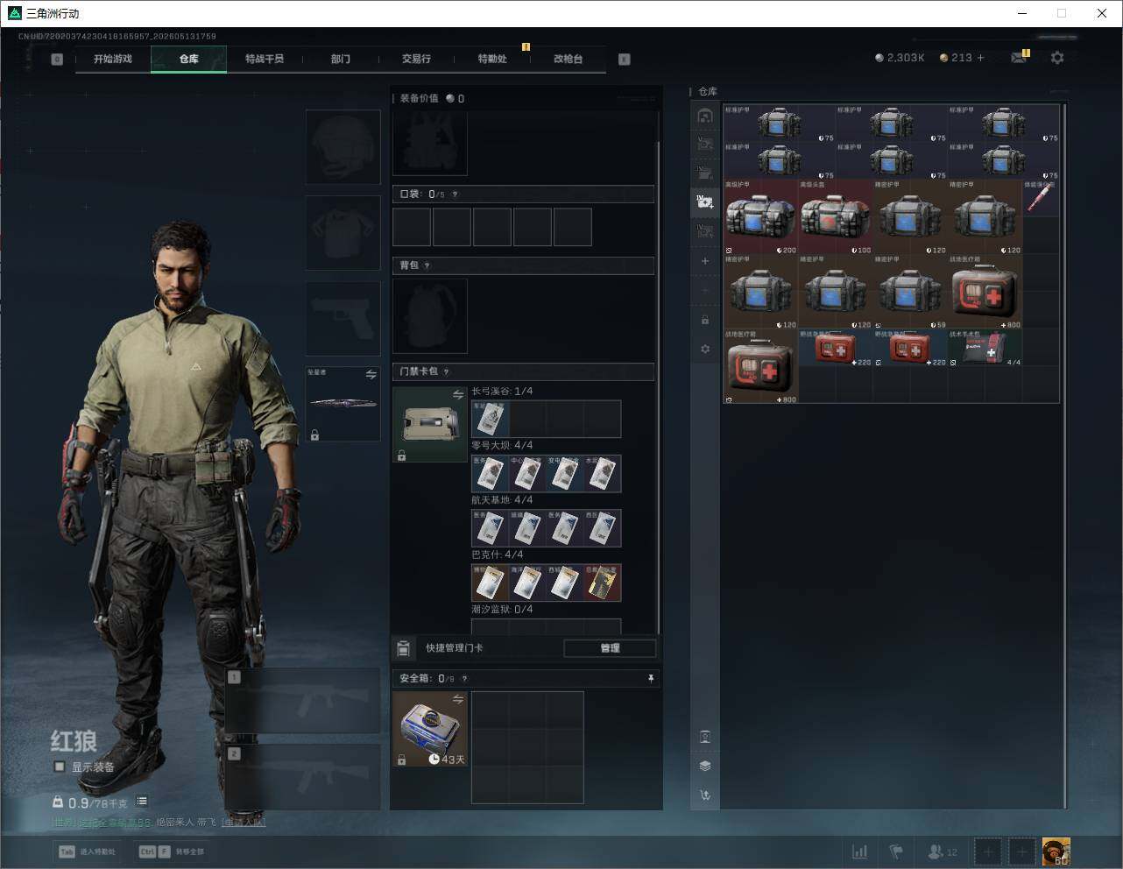Click the first stash page icon in the warehouse sidebar
Viewport: 1123px width, 869px height.
tap(705, 116)
